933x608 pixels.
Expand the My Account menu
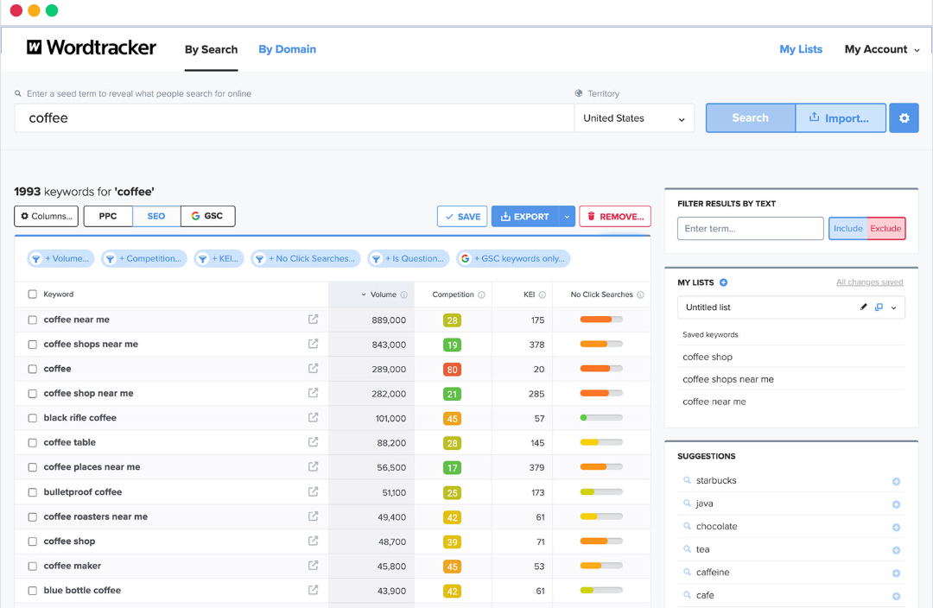pyautogui.click(x=881, y=49)
